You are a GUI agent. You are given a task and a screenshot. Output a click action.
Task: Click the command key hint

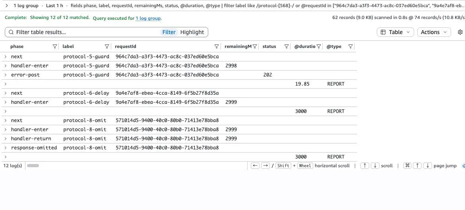(407, 166)
